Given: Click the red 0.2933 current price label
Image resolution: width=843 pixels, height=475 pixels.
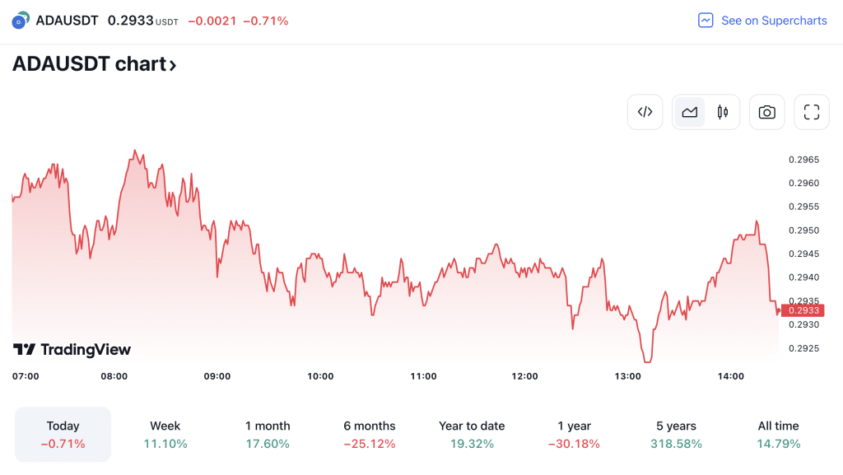Looking at the screenshot, I should pos(803,310).
